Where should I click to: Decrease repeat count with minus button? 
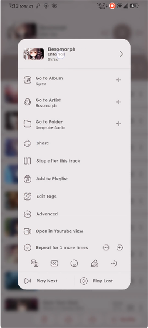tap(106, 248)
